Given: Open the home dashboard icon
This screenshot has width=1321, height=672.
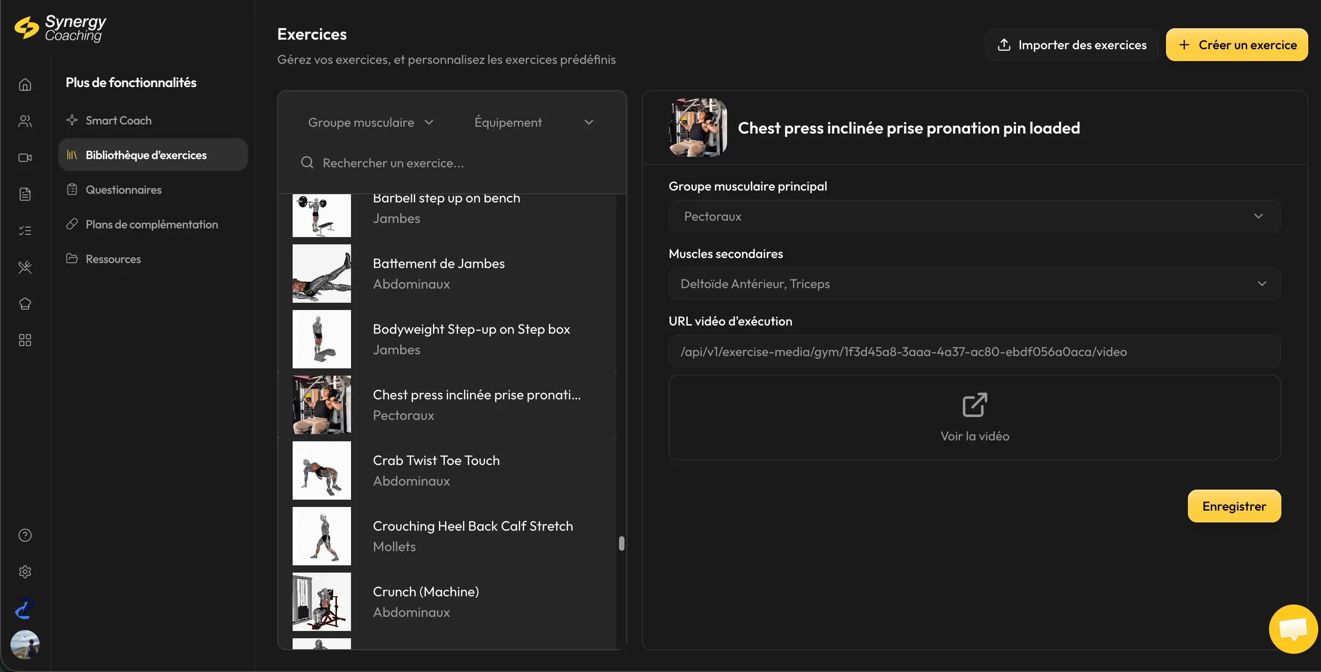Looking at the screenshot, I should pyautogui.click(x=25, y=85).
